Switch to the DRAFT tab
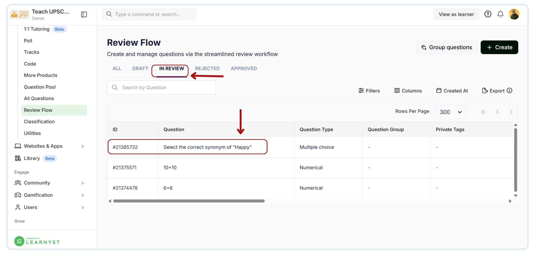Image resolution: width=536 pixels, height=256 pixels. (x=140, y=69)
